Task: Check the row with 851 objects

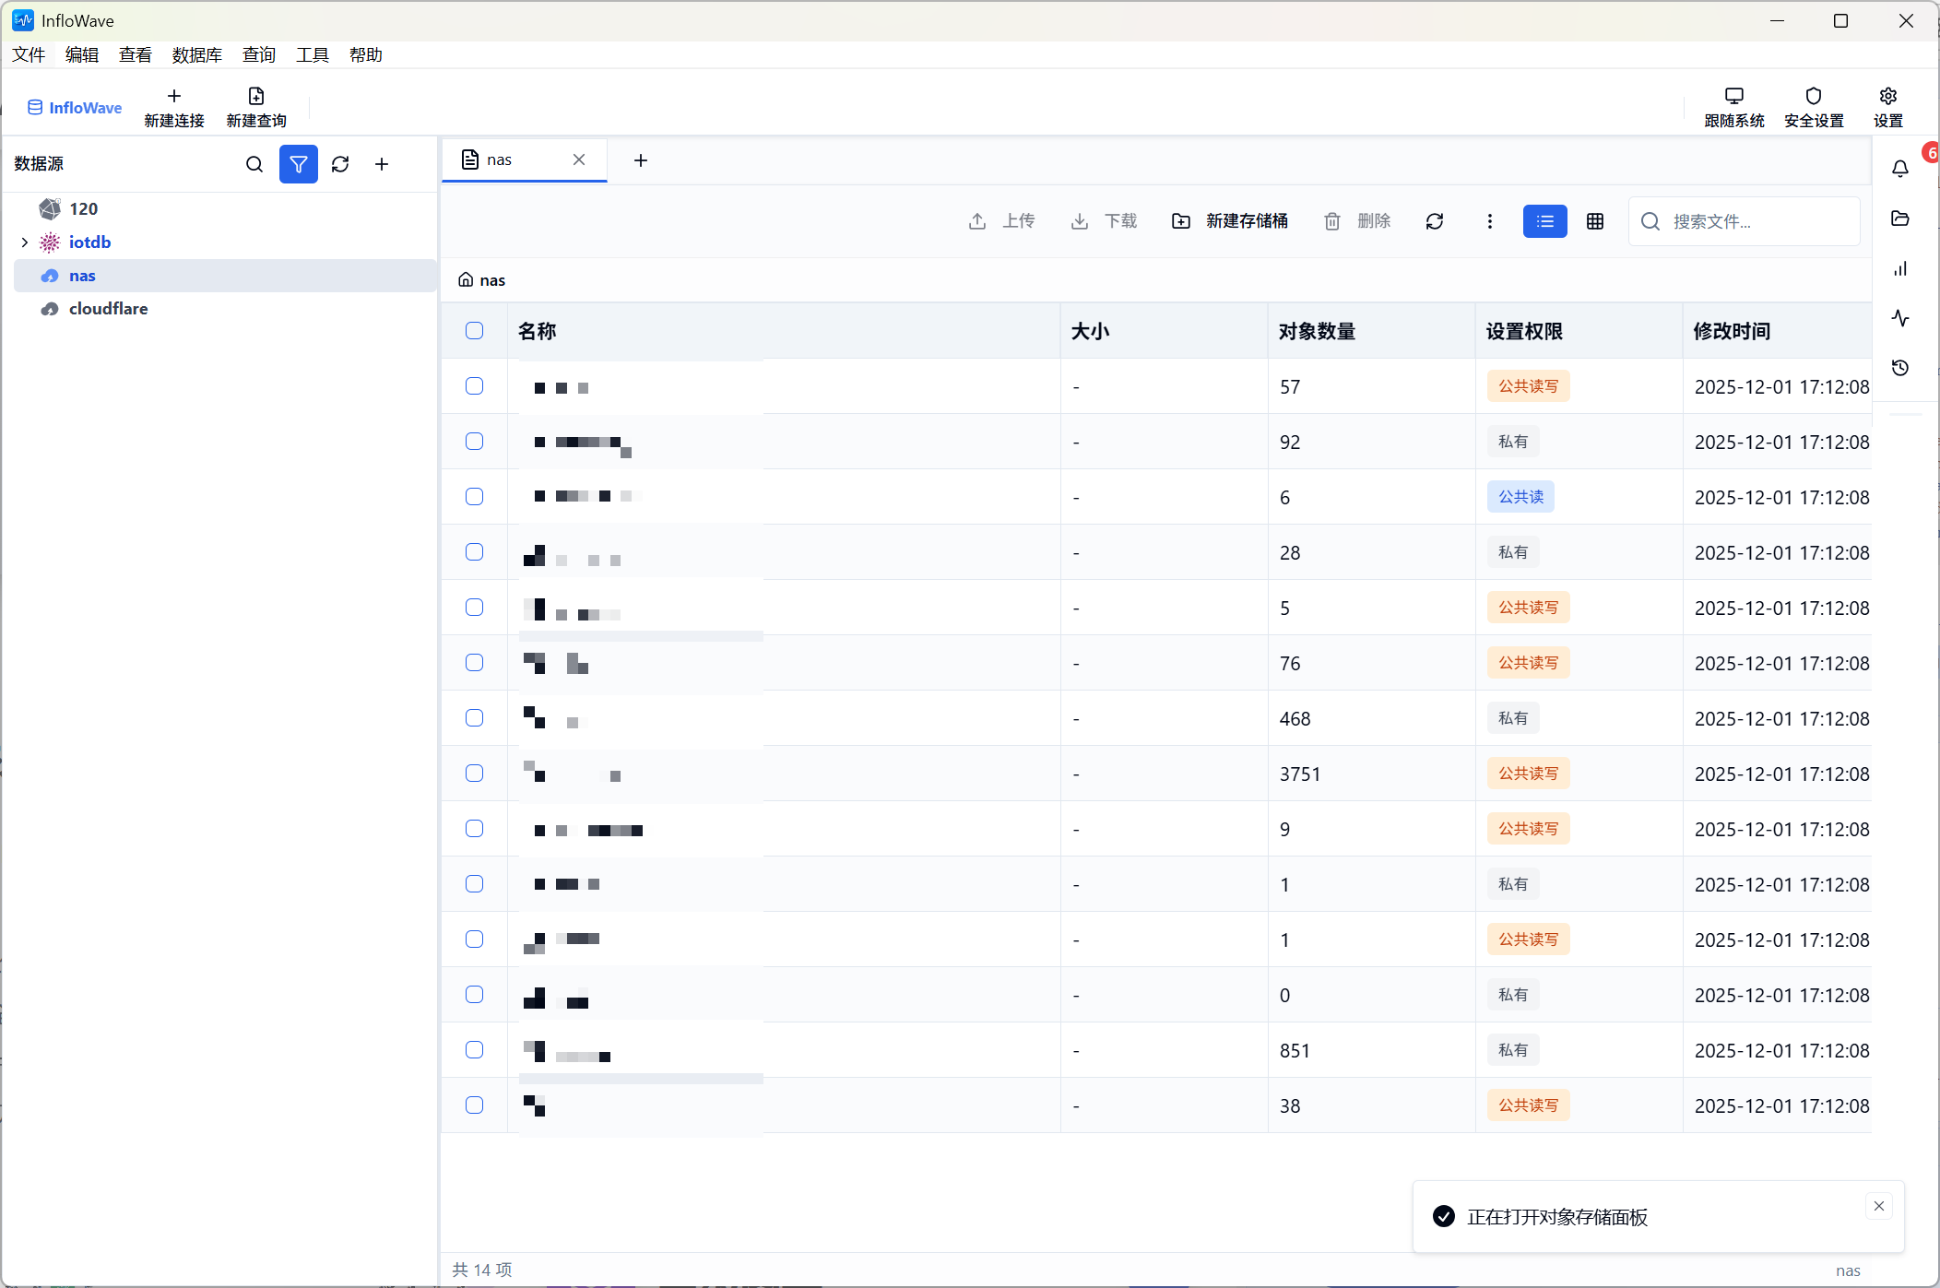Action: coord(474,1050)
